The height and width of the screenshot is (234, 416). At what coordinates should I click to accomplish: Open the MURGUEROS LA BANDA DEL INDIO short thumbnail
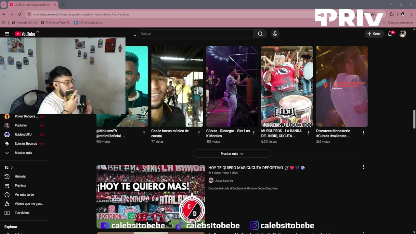(x=287, y=86)
